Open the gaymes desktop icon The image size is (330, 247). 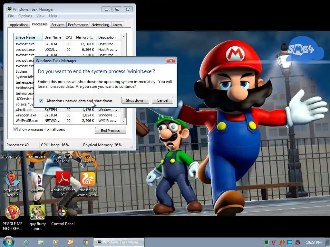(x=37, y=182)
